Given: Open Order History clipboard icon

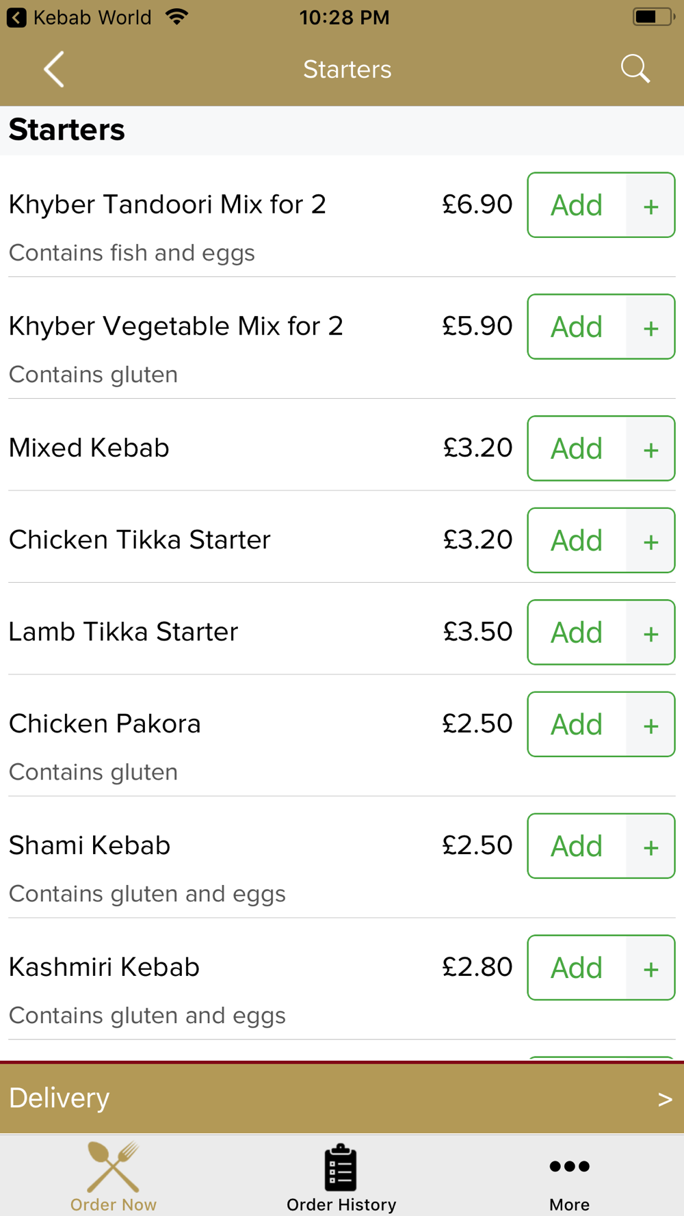Looking at the screenshot, I should 341,1167.
